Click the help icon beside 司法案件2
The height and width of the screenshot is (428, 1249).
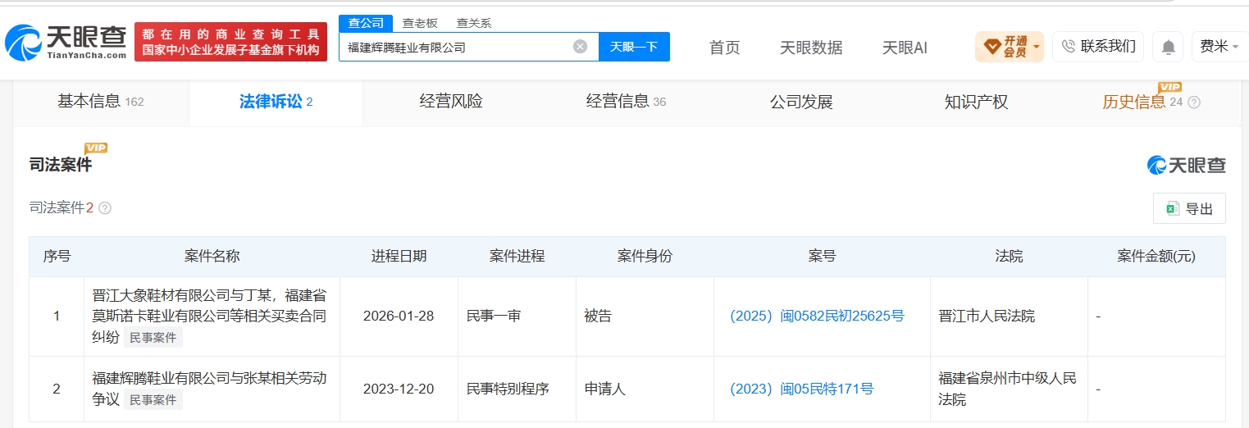(x=105, y=208)
